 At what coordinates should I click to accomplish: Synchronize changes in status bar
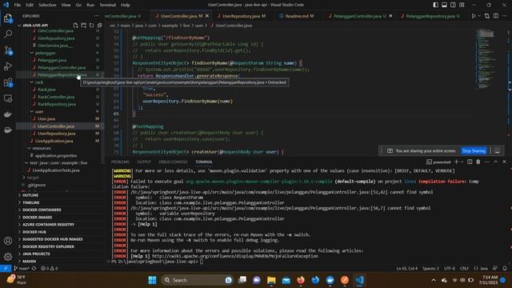click(34, 268)
